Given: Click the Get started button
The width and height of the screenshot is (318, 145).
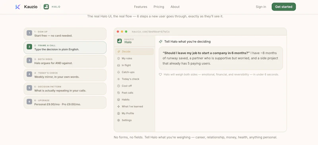Looking at the screenshot, I should tap(284, 7).
